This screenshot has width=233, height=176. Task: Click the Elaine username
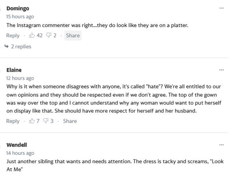(14, 70)
